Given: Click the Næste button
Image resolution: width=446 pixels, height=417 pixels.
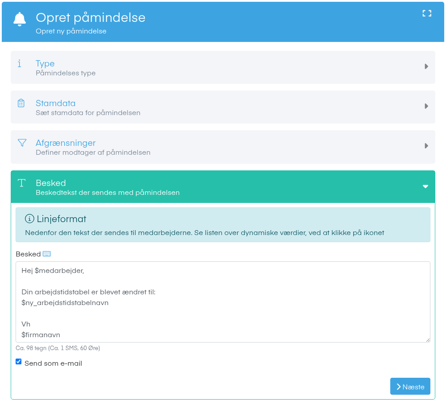Looking at the screenshot, I should tap(410, 386).
